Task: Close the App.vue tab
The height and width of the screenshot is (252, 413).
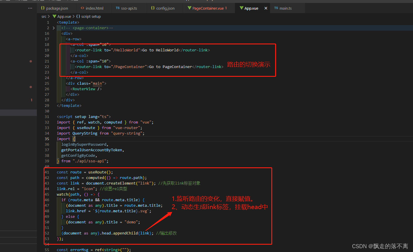Action: click(266, 8)
